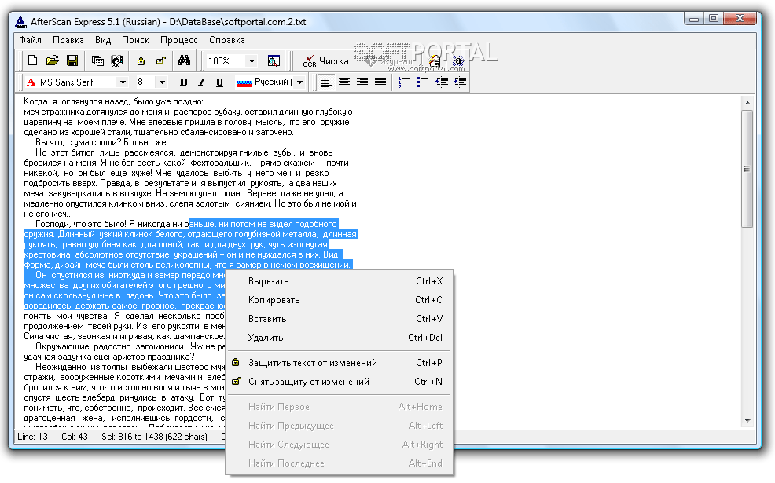Toggle underline formatting

pyautogui.click(x=219, y=82)
